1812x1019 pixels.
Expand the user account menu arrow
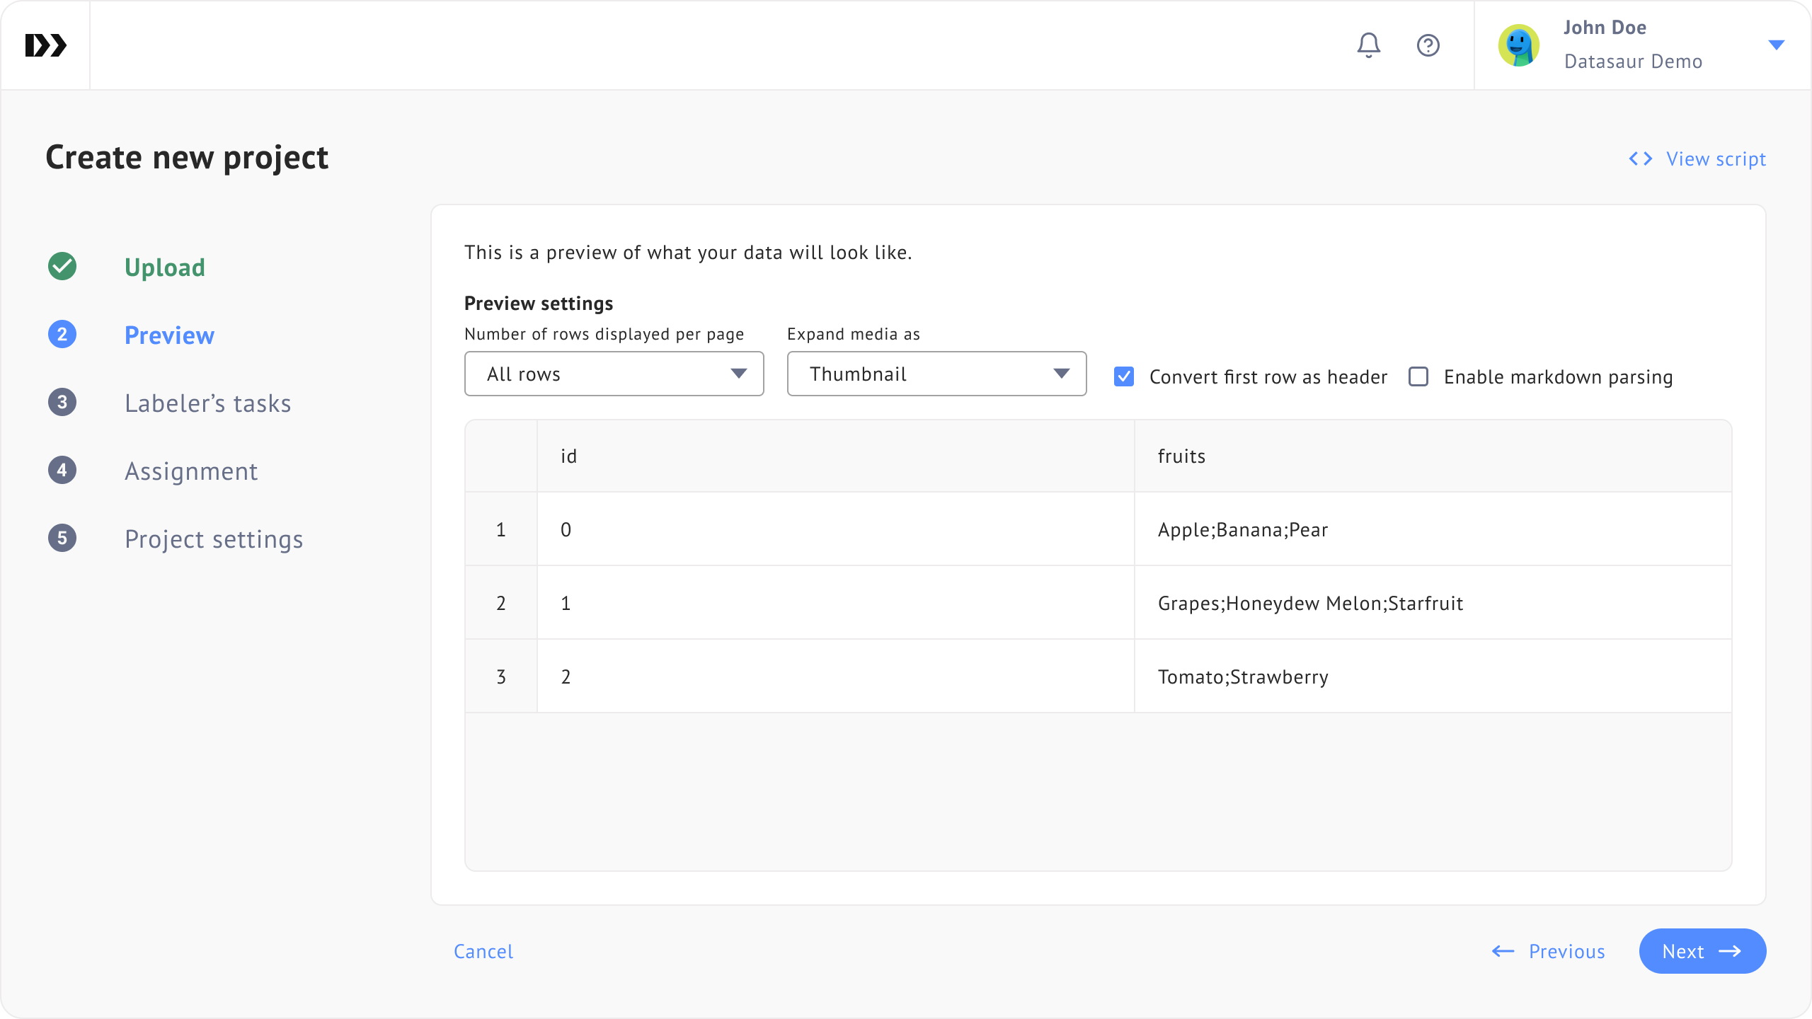click(x=1776, y=45)
